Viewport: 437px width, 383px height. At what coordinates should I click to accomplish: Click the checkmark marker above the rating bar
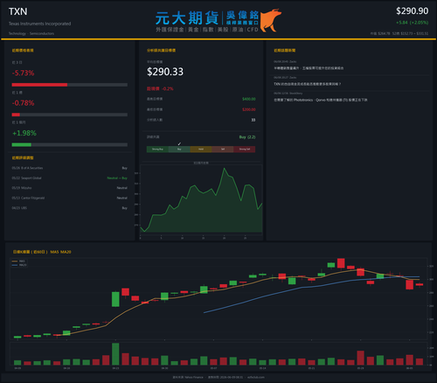pyautogui.click(x=179, y=144)
